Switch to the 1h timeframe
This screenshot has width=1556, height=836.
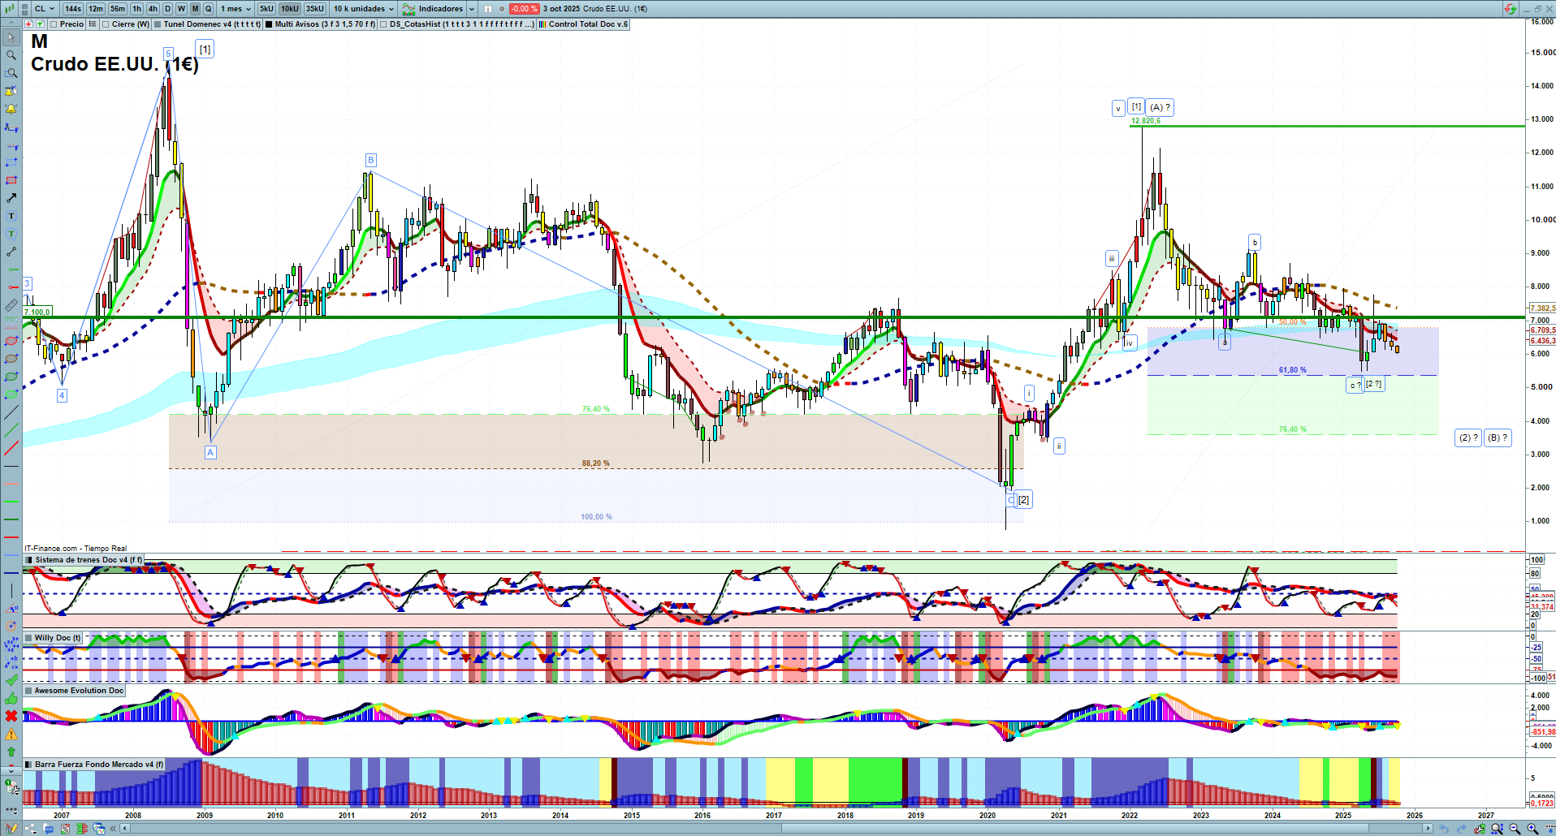[136, 9]
